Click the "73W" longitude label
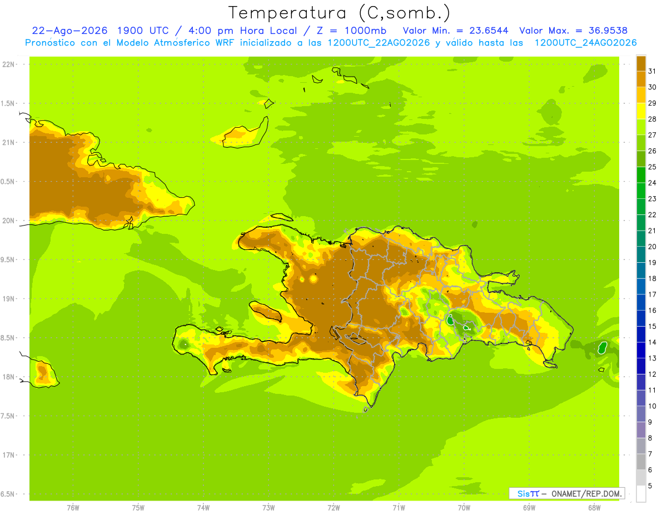The image size is (667, 515). pyautogui.click(x=268, y=507)
